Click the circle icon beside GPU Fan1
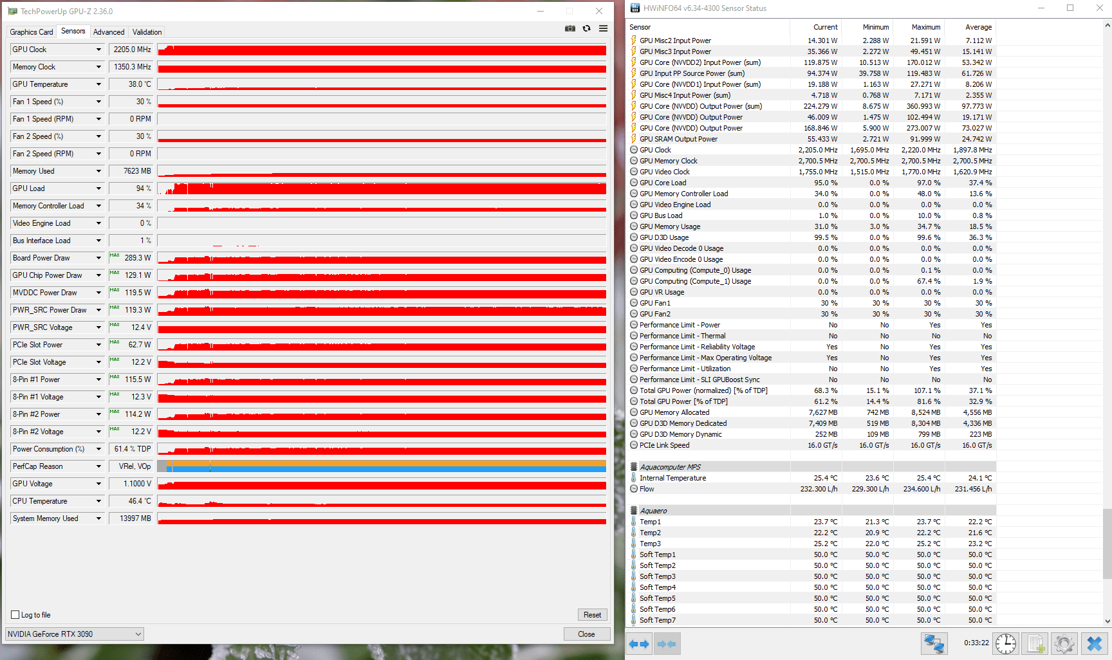Image resolution: width=1112 pixels, height=660 pixels. tap(634, 303)
